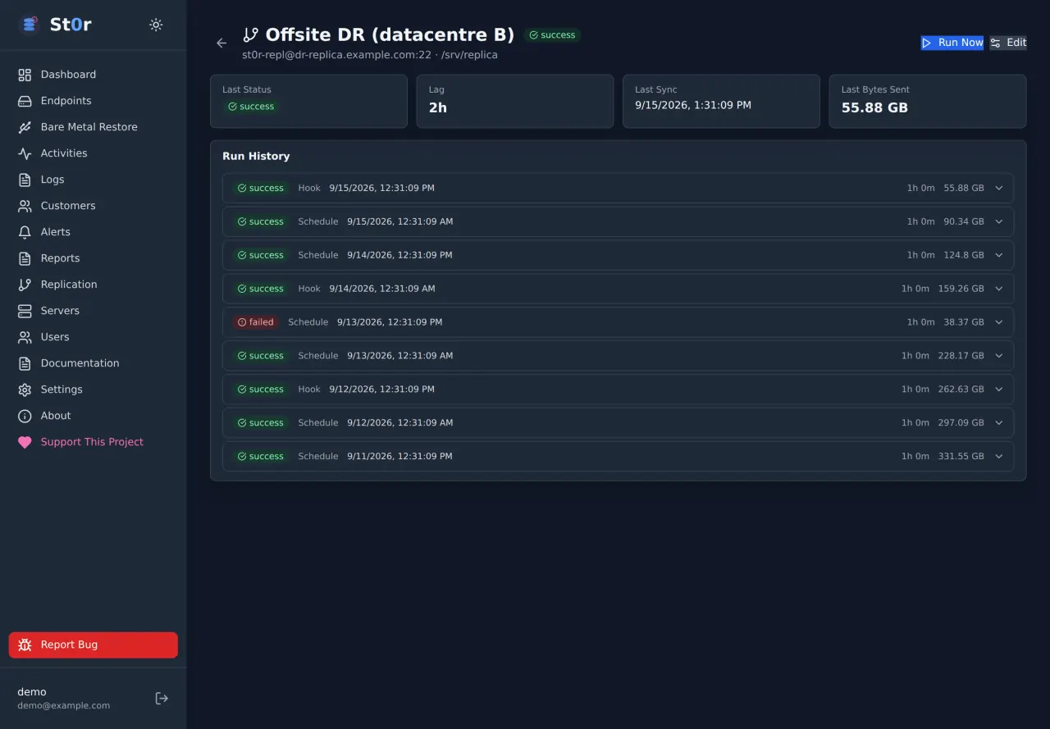Viewport: 1050px width, 729px height.
Task: Click the Run History heading
Action: (x=256, y=156)
